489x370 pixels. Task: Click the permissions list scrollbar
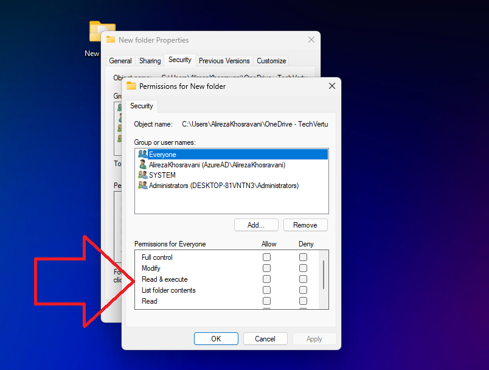(324, 274)
